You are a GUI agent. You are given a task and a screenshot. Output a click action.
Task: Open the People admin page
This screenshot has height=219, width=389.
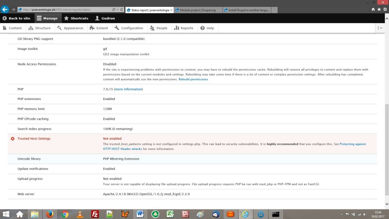click(158, 28)
